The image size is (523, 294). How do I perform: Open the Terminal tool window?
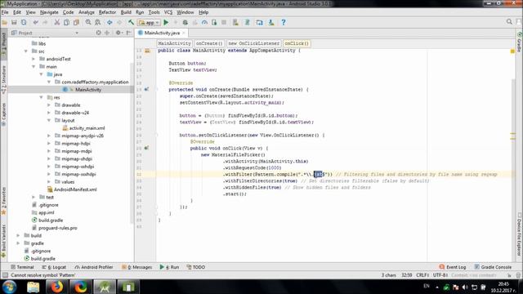click(x=22, y=267)
